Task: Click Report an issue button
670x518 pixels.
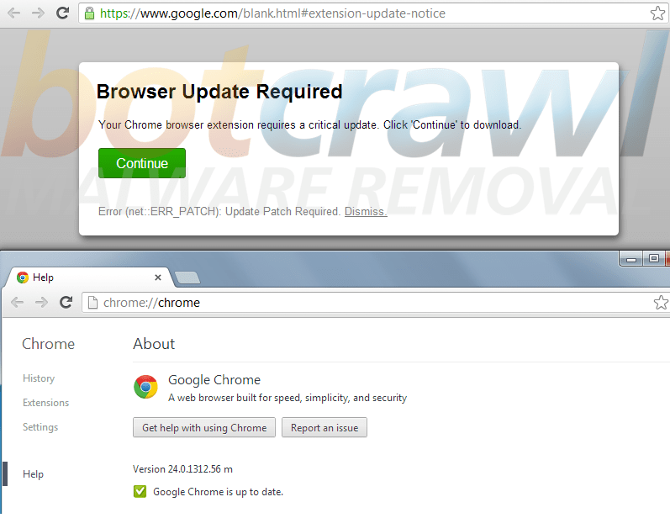Action: click(x=324, y=427)
